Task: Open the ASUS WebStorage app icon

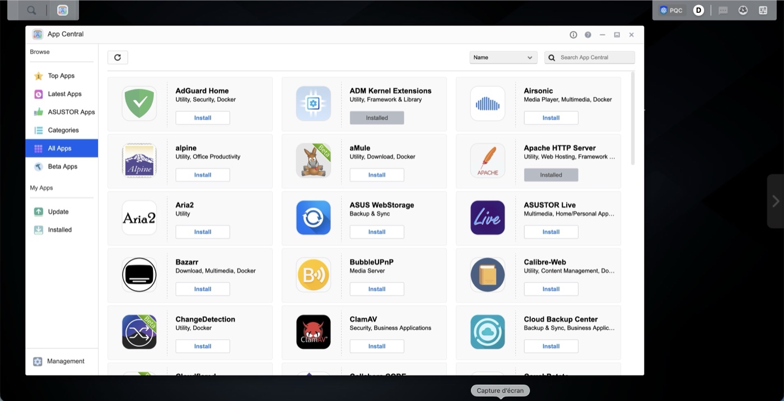Action: click(x=314, y=218)
